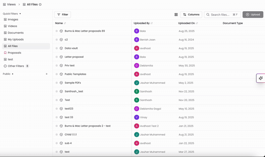Image resolution: width=265 pixels, height=157 pixels.
Task: Open the Columns dropdown
Action: point(191,15)
